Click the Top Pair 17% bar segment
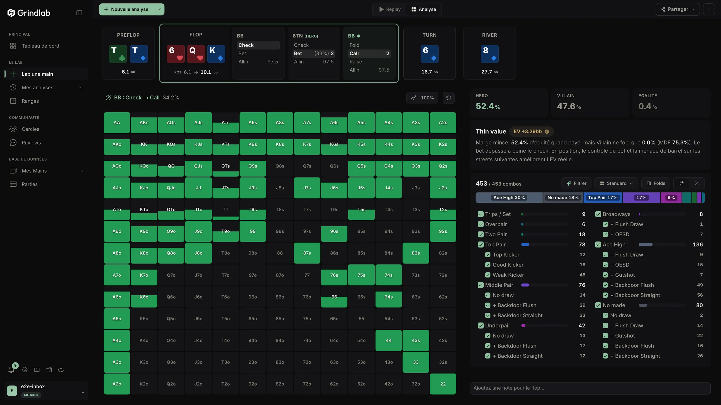The width and height of the screenshot is (721, 405). 603,197
